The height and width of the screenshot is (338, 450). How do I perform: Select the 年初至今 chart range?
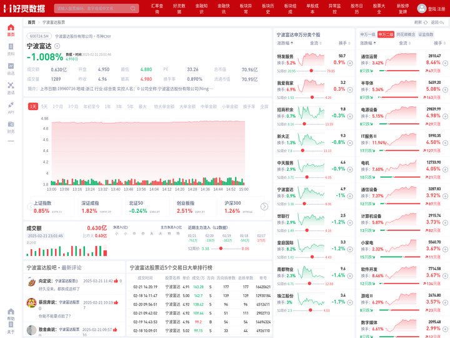pos(91,106)
